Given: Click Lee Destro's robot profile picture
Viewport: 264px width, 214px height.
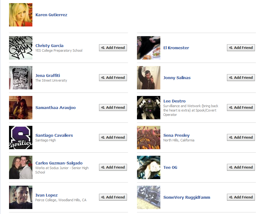Looking at the screenshot, I should coord(149,108).
